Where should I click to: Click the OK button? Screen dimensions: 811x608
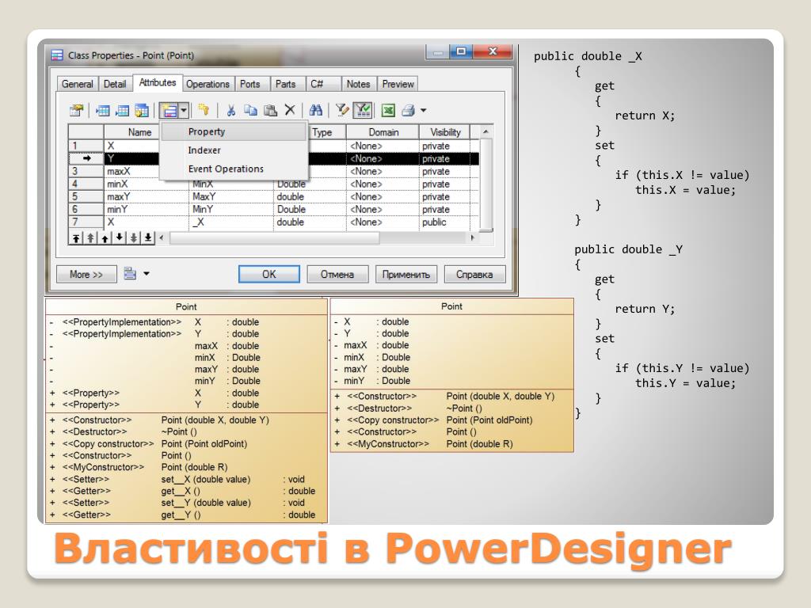click(x=269, y=275)
